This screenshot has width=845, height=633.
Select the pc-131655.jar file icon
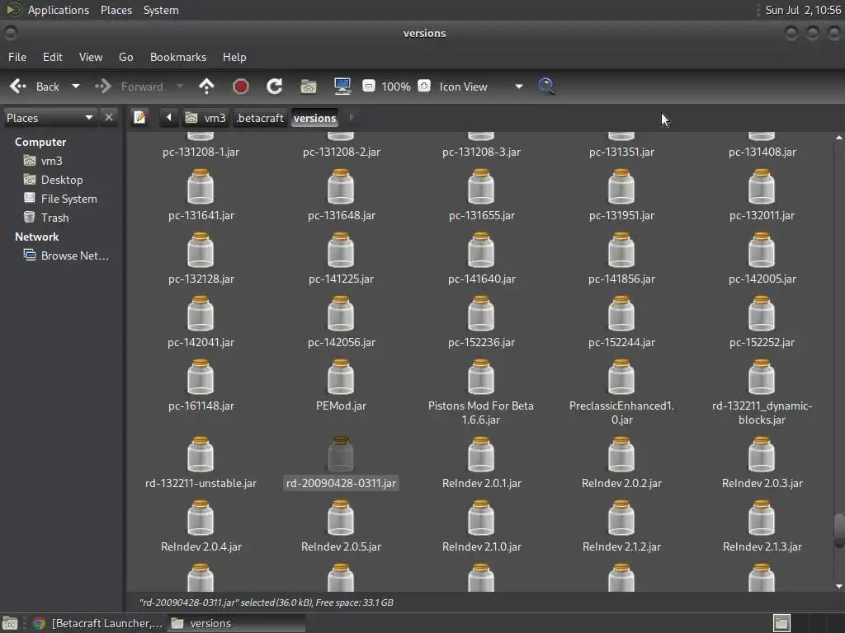click(481, 187)
